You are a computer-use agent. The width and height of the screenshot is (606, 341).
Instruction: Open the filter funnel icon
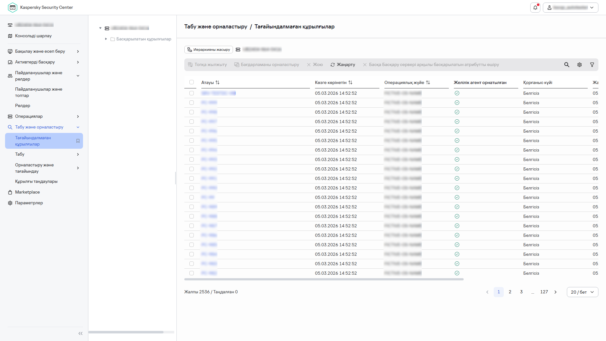point(592,65)
